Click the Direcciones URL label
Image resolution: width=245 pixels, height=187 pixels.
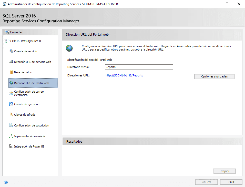[x=78, y=75]
